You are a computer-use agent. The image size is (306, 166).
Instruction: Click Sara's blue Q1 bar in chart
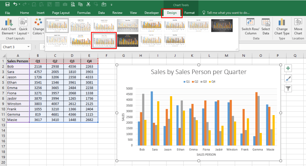[x=152, y=118]
